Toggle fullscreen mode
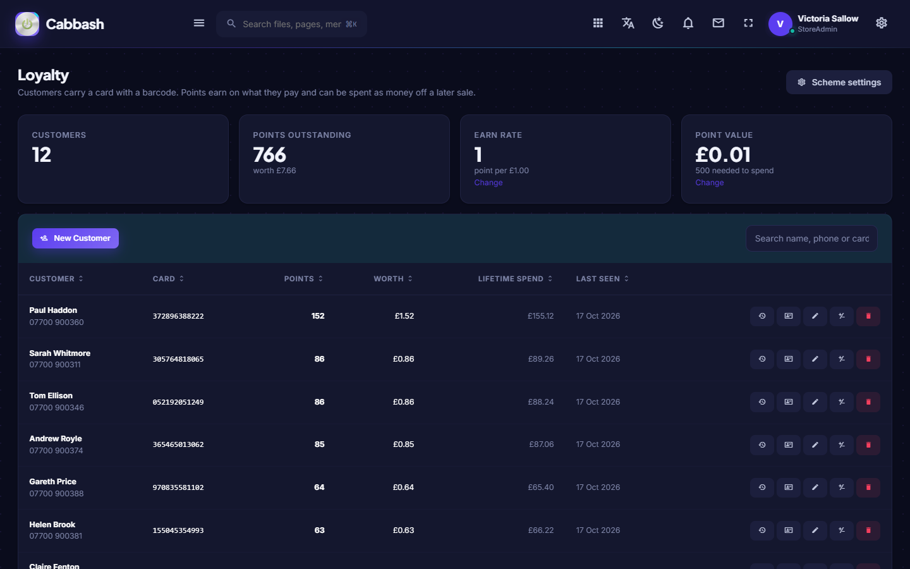 (748, 23)
